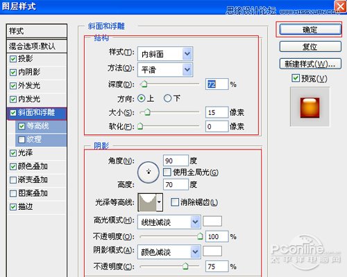Uncheck the 描边 checkbox
The height and width of the screenshot is (277, 347).
(13, 207)
